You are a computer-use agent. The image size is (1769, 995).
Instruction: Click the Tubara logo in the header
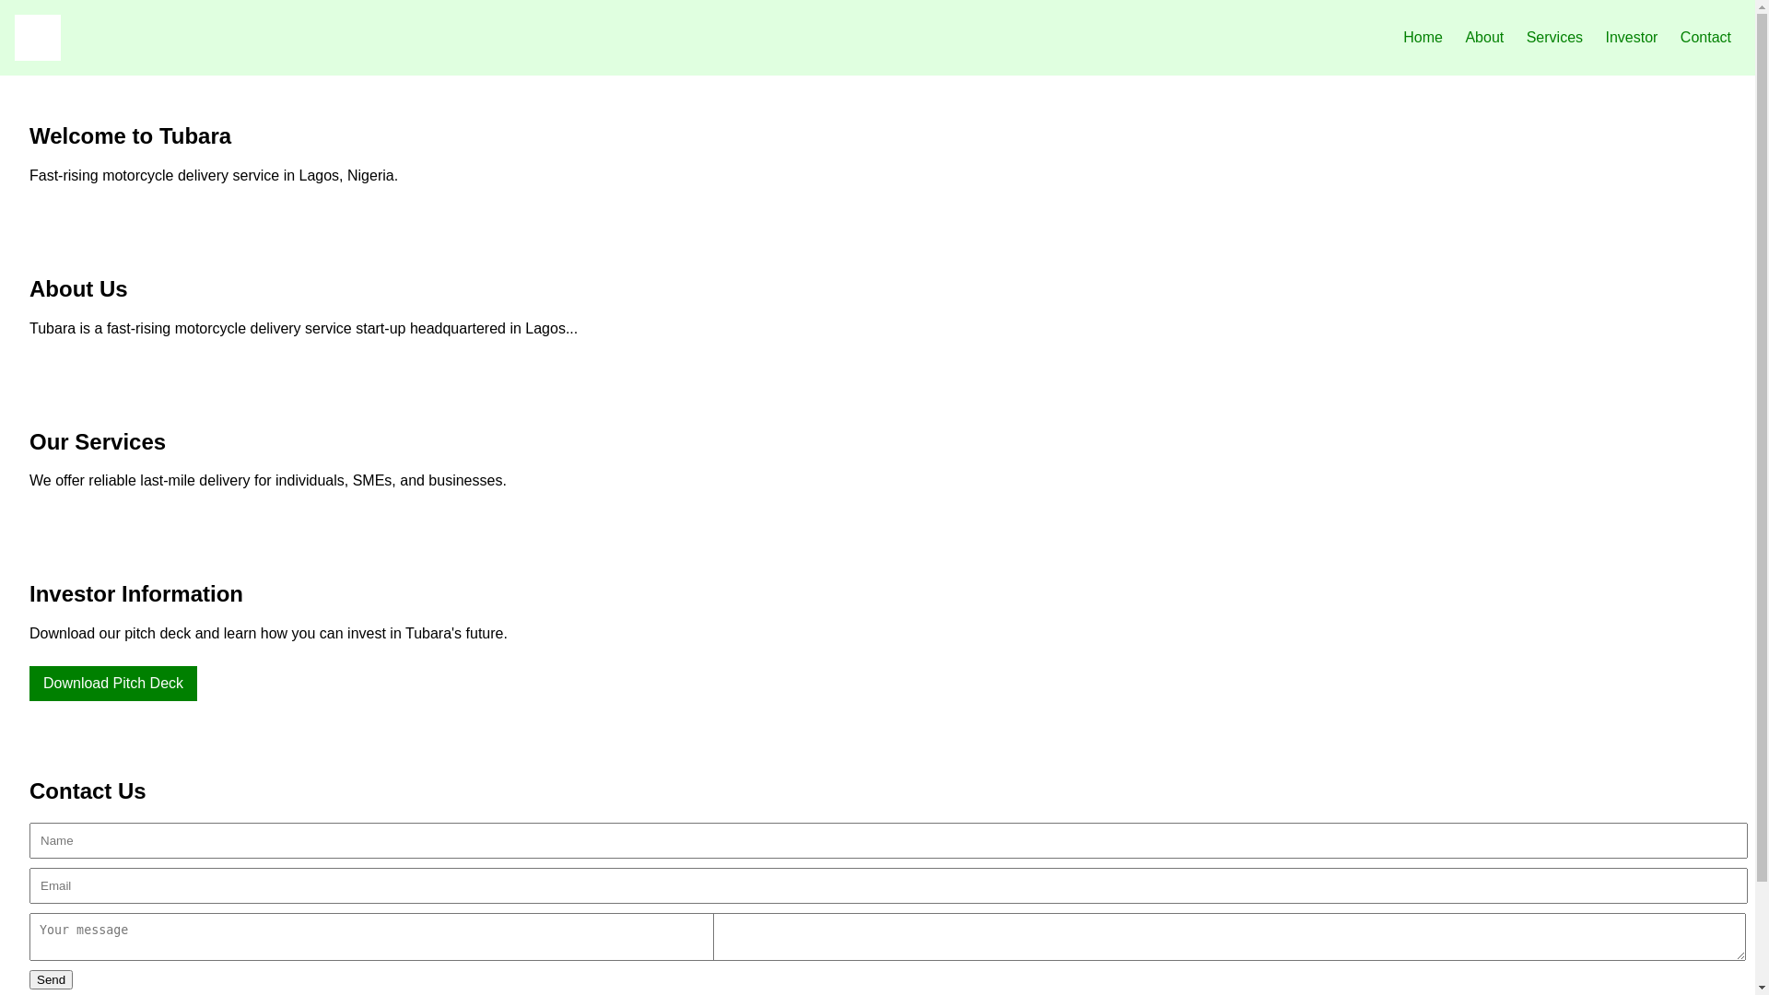click(x=38, y=38)
